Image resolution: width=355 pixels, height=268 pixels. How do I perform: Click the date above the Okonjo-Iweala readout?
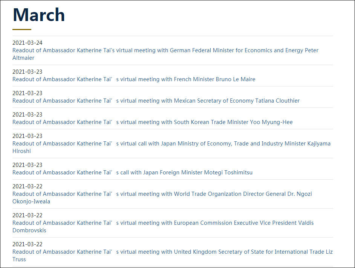coord(28,186)
